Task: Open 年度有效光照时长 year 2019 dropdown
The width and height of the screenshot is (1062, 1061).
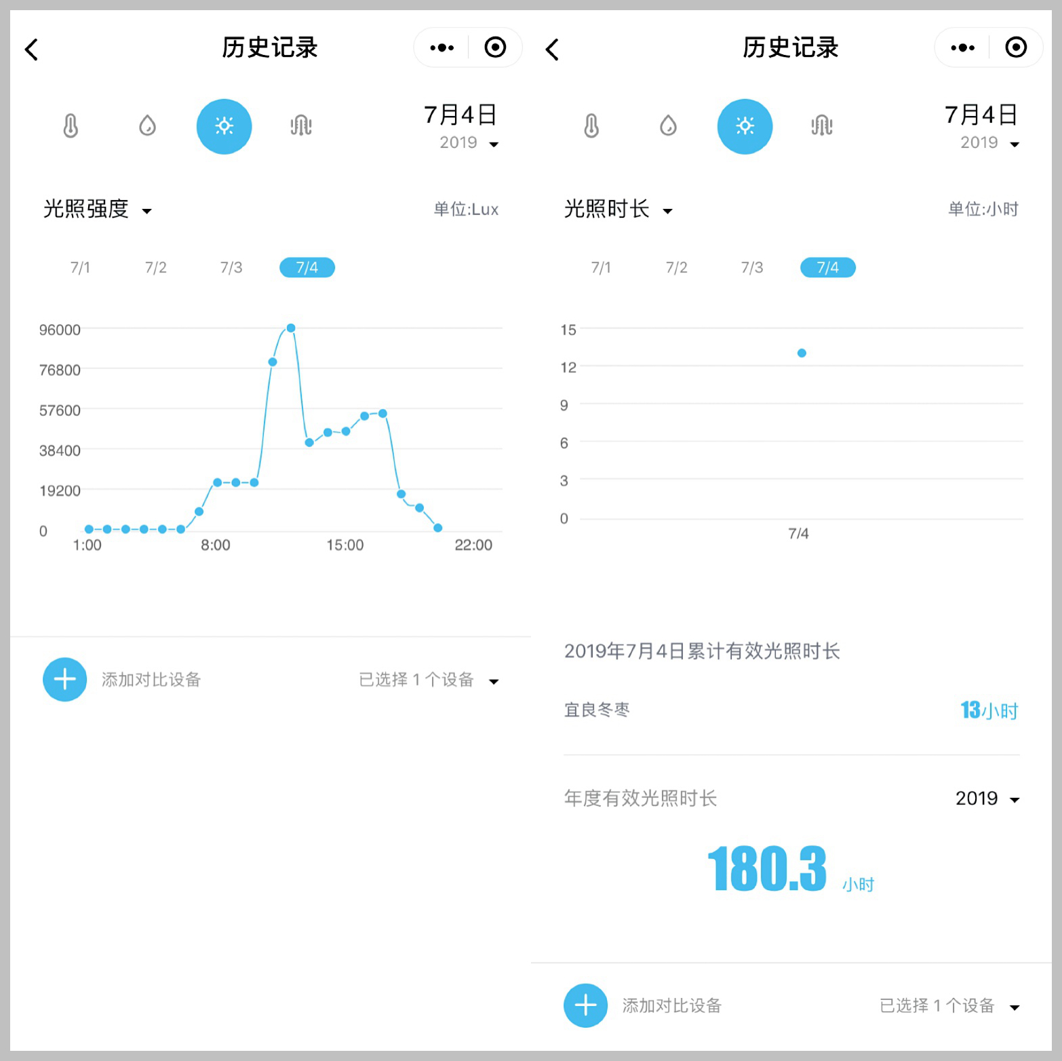Action: [x=987, y=798]
